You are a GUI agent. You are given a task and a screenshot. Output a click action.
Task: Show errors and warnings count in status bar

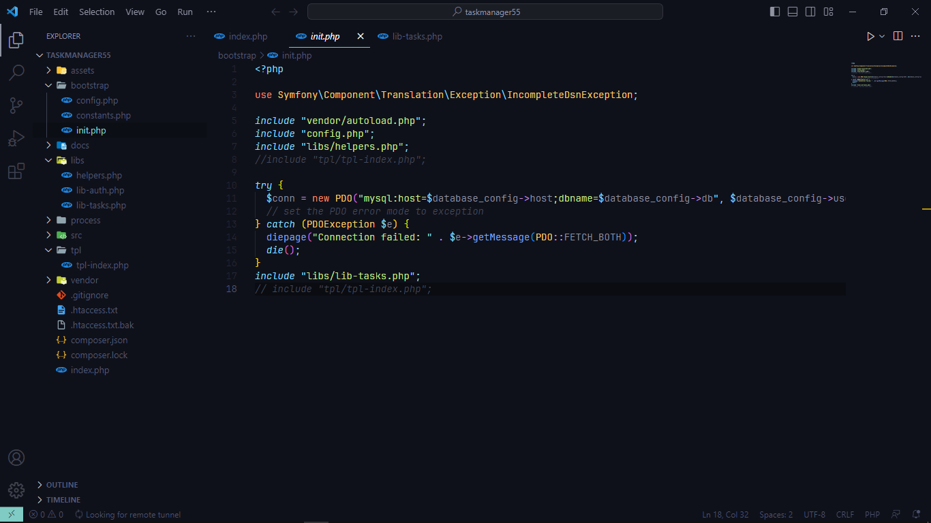46,515
